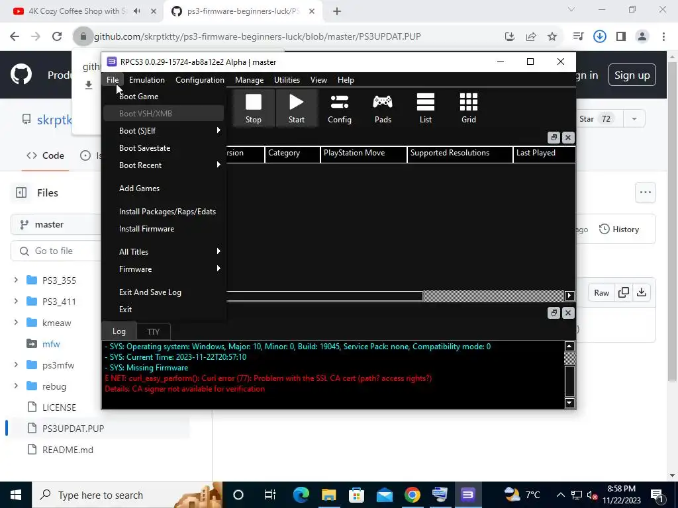
Task: Close the log panel
Action: [568, 313]
